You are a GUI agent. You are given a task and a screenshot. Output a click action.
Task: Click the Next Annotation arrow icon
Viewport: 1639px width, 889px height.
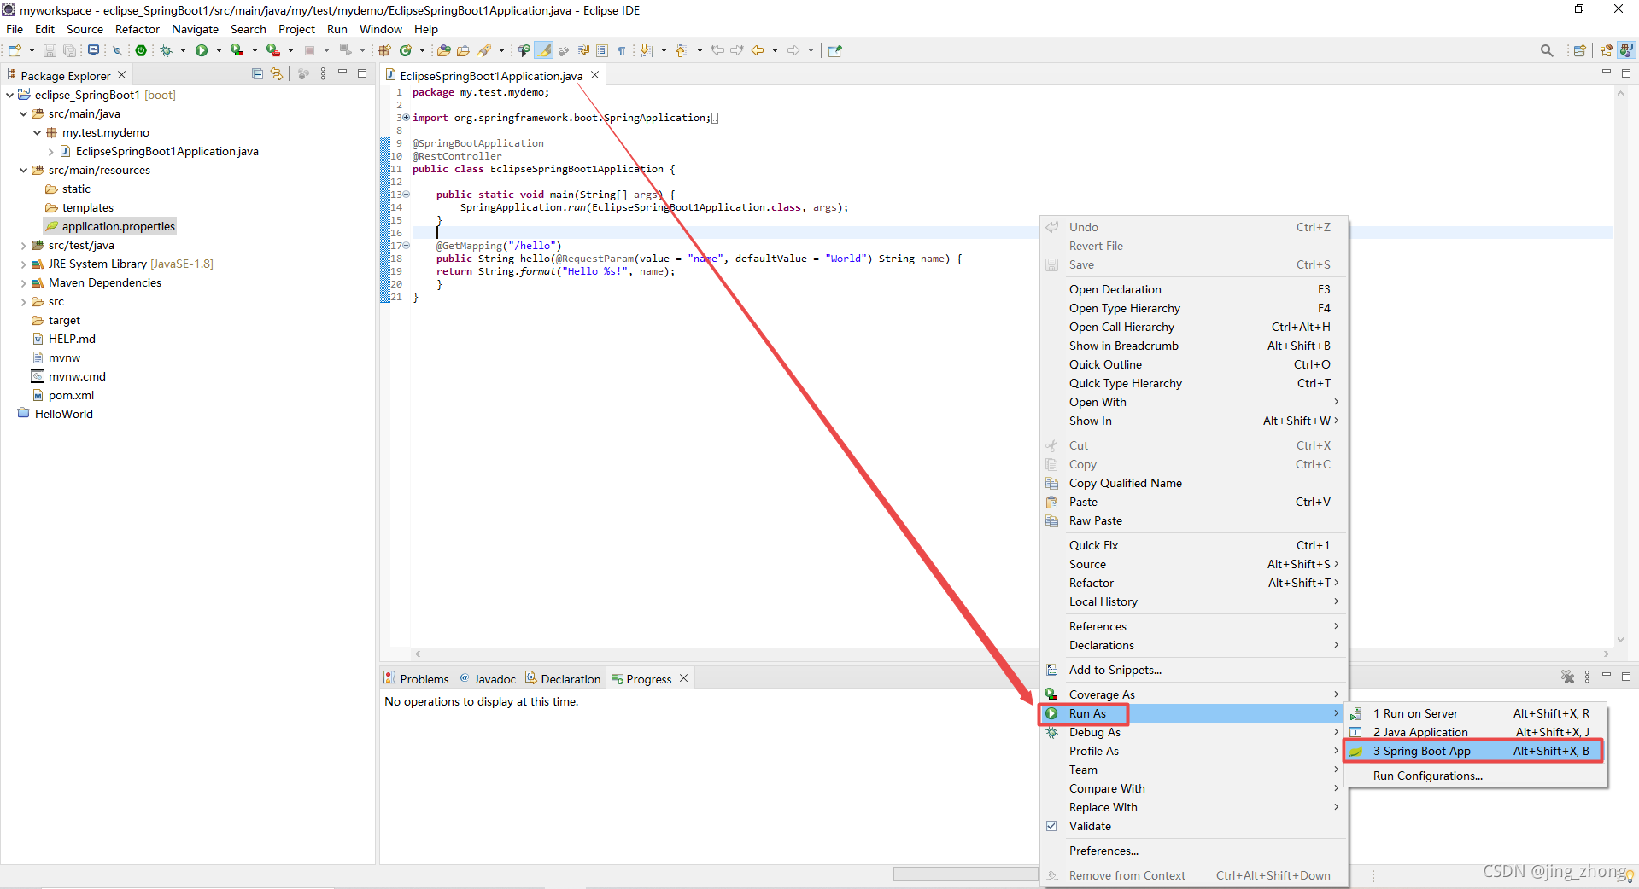pyautogui.click(x=647, y=50)
